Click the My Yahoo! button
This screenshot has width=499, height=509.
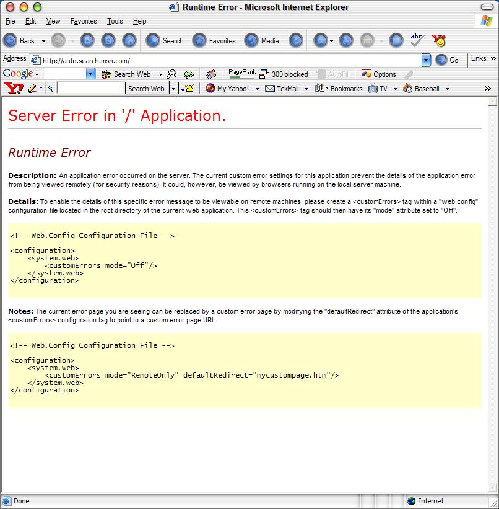click(x=227, y=88)
